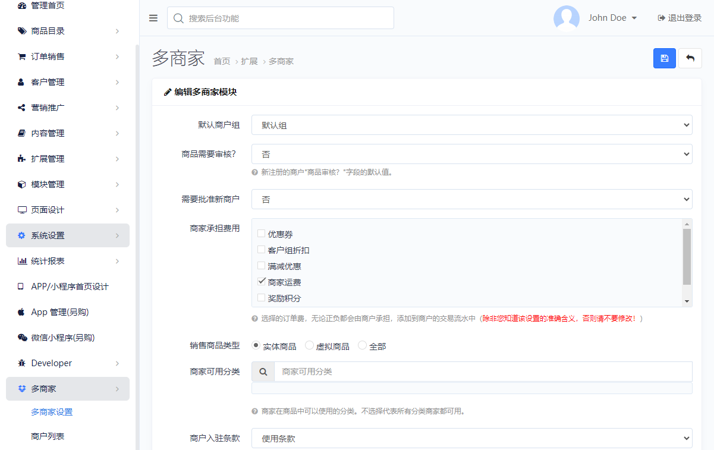Go to 首页 breadcrumb link
Viewport: 714px width, 450px height.
222,61
